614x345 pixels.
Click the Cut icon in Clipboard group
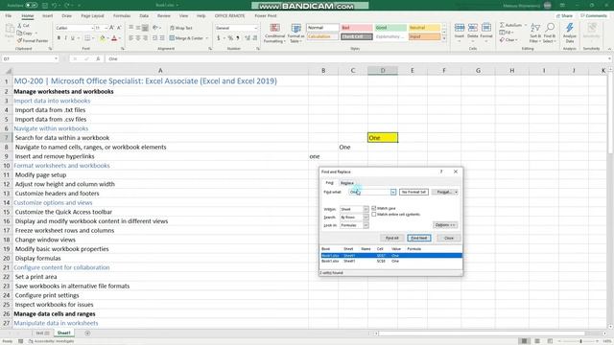19,26
